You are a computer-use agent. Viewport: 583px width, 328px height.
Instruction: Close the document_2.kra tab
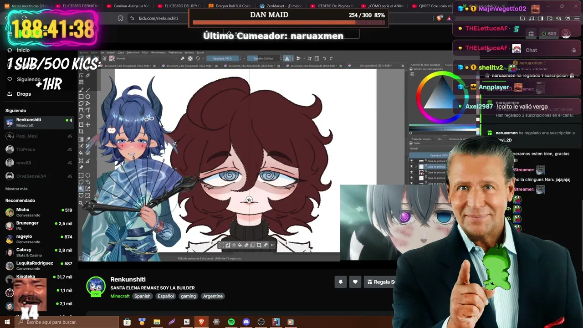click(x=216, y=66)
